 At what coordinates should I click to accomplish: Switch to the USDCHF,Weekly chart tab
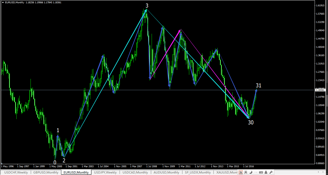point(16,172)
